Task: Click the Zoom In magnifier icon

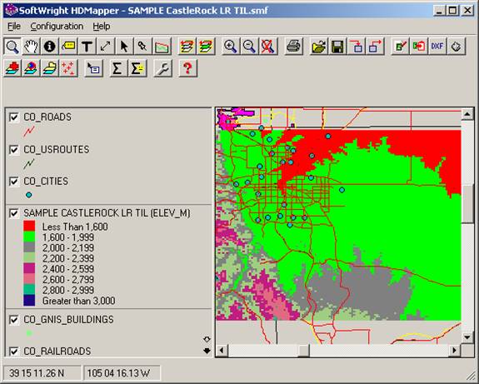Action: (x=230, y=47)
